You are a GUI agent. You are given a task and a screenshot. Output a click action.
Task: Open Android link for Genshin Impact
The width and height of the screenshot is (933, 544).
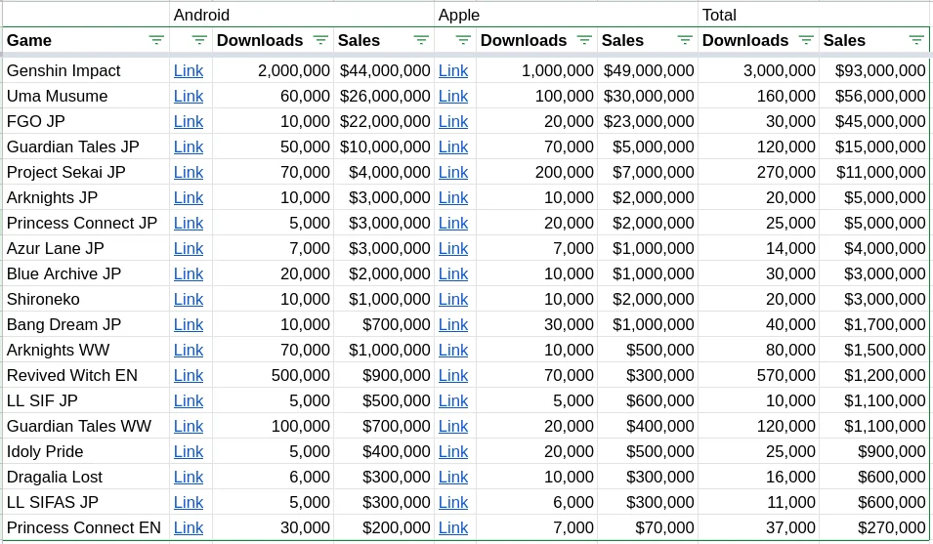point(189,70)
